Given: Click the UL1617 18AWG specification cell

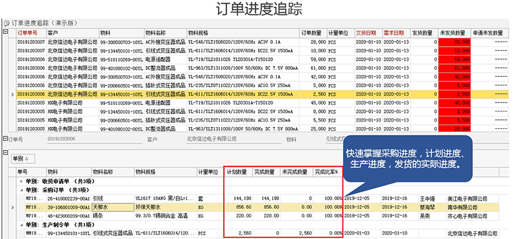Looking at the screenshot, I should tap(166, 199).
